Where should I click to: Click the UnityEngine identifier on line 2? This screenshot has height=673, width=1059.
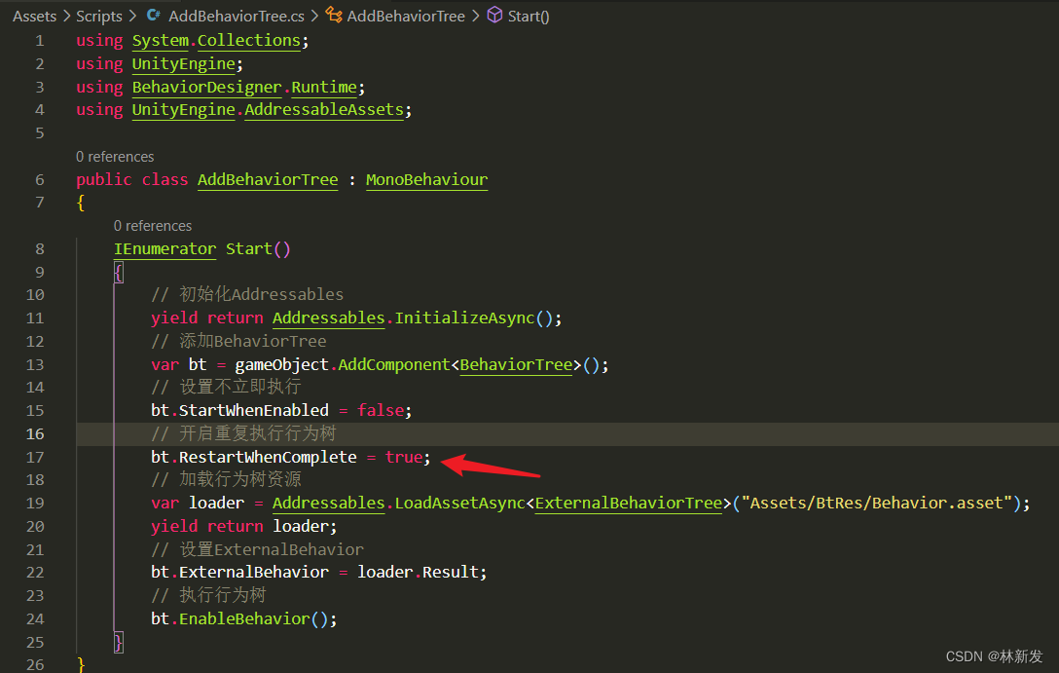coord(184,64)
